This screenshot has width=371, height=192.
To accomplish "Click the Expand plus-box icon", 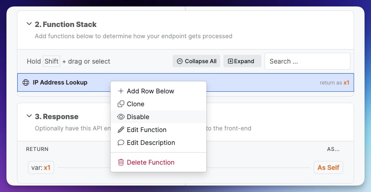I will (x=230, y=61).
